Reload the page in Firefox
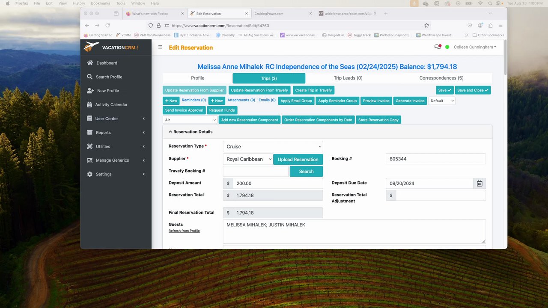548x308 pixels. (107, 25)
